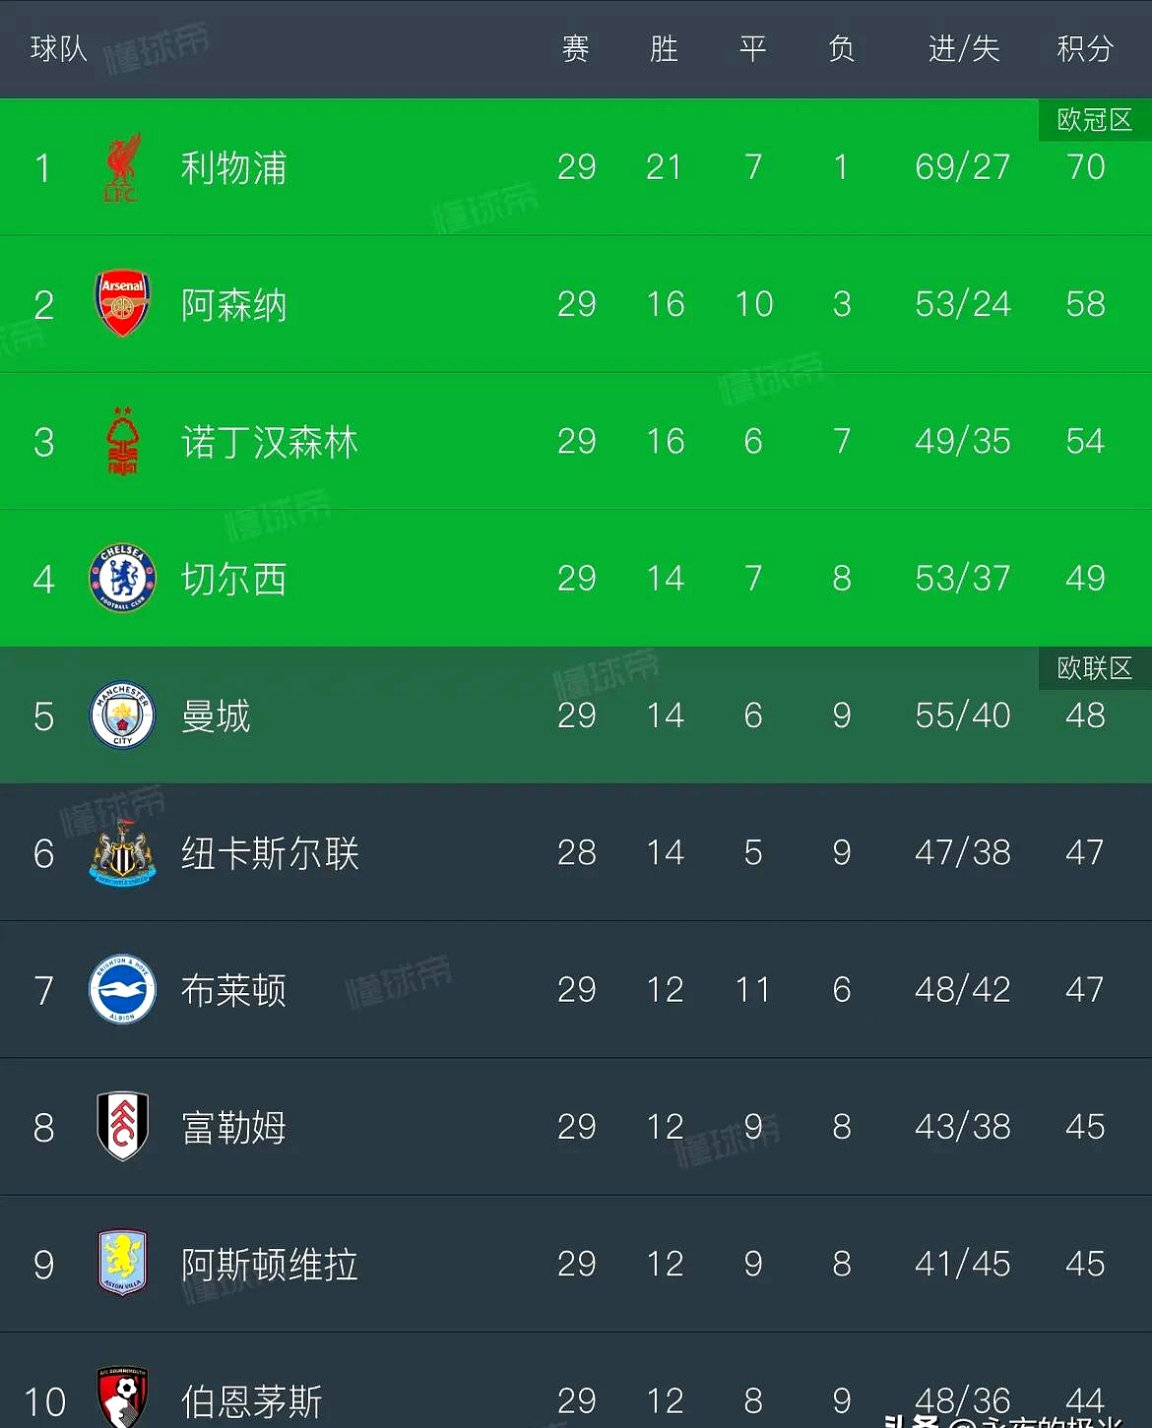
Task: Click the Manchester City crest
Action: (122, 715)
